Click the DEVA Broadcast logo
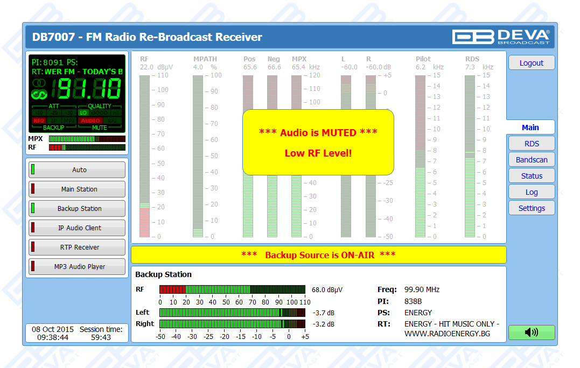This screenshot has width=580, height=368. [501, 37]
